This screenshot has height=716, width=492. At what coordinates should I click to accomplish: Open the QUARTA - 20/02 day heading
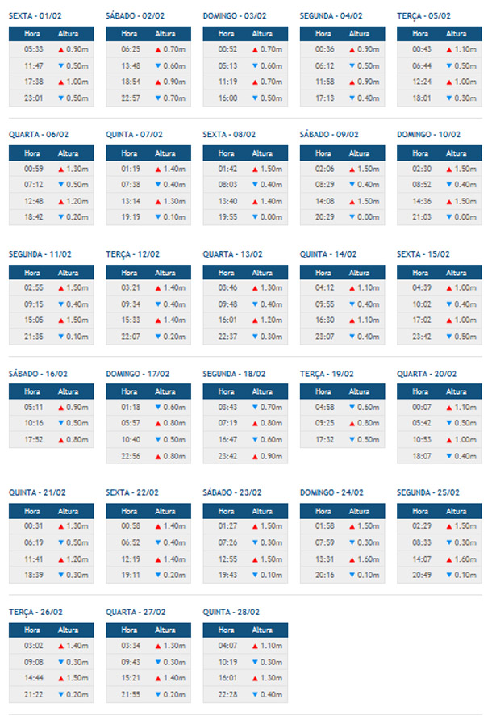click(427, 374)
